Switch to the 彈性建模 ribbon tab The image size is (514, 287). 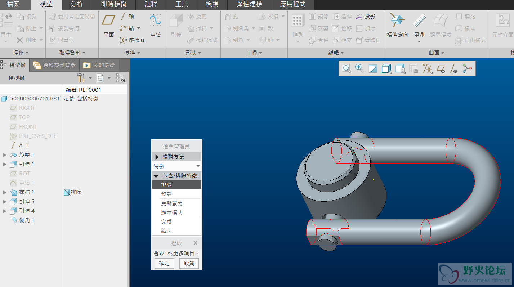249,5
